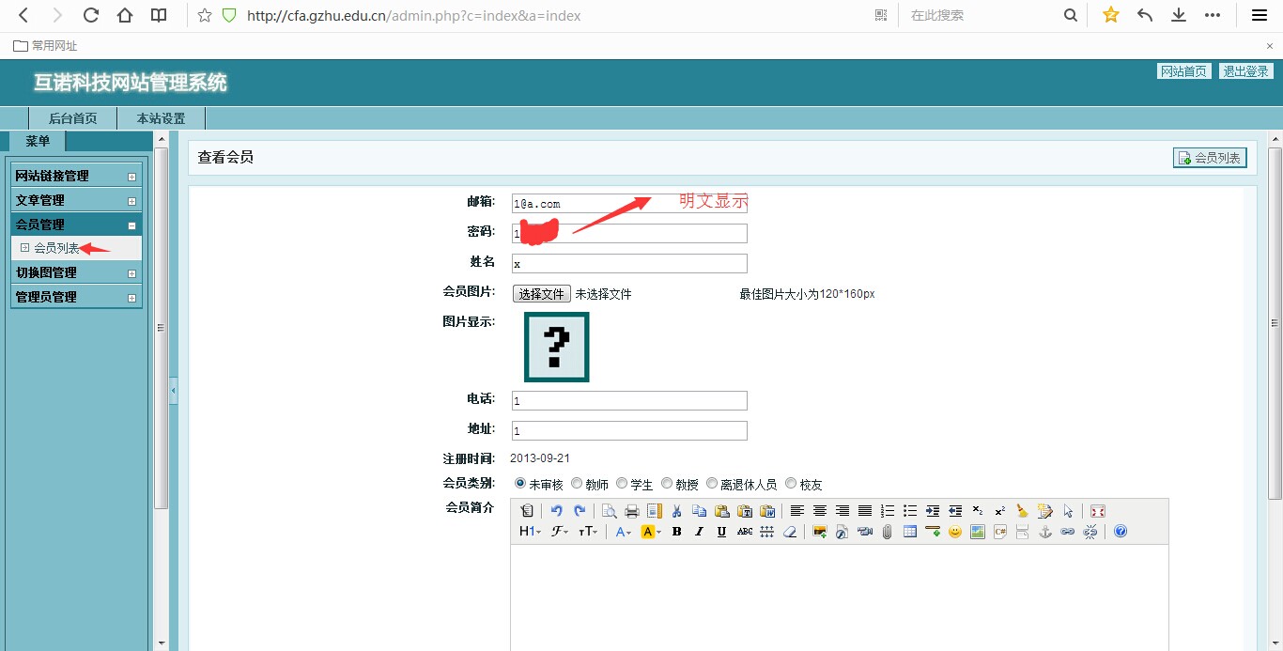
Task: Click the 网站首页 link
Action: tap(1183, 71)
